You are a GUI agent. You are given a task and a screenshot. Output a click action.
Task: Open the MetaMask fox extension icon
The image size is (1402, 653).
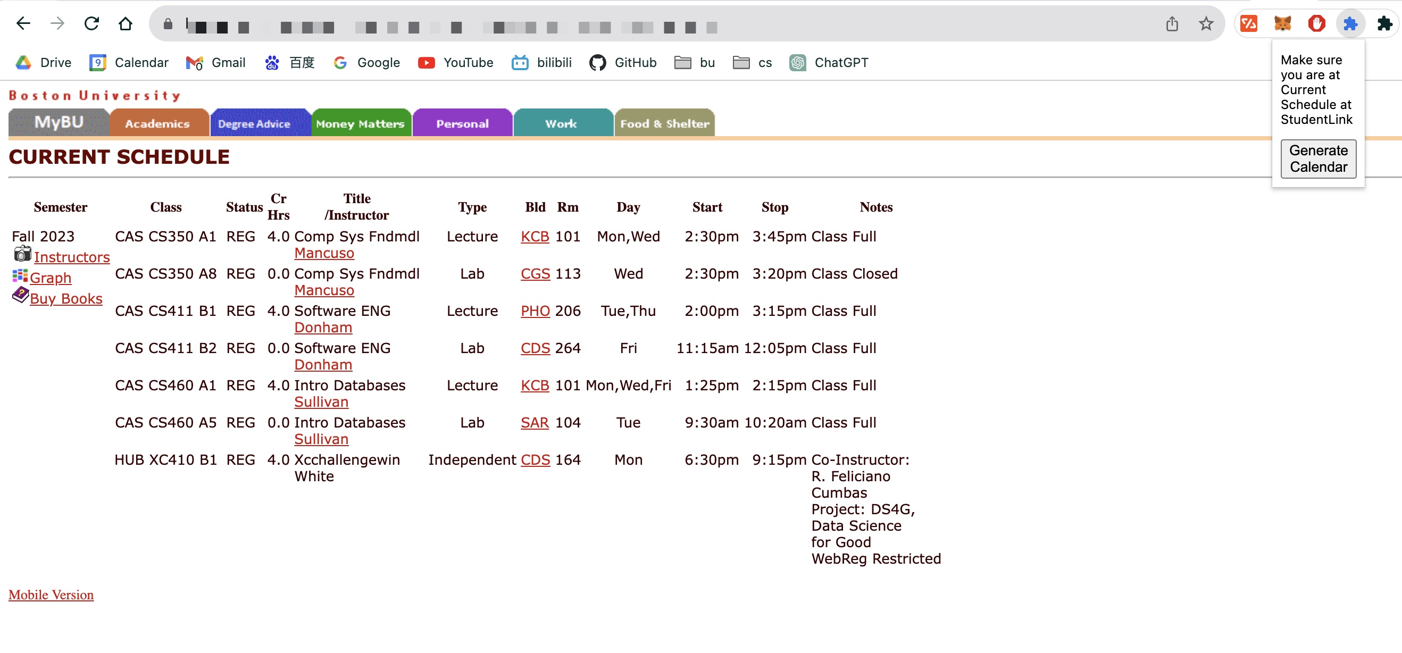1282,23
